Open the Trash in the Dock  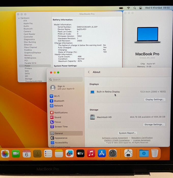(x=155, y=153)
